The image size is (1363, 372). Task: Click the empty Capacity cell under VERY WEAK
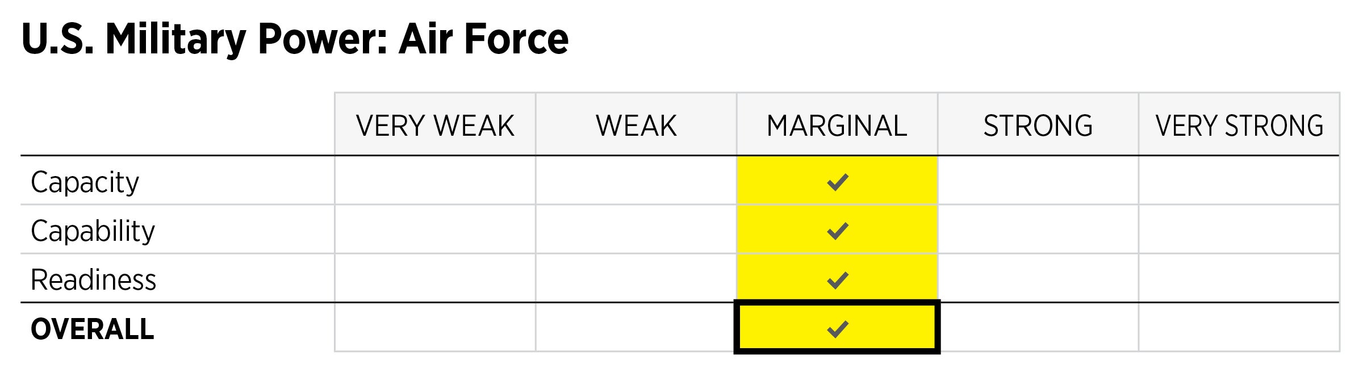point(435,181)
